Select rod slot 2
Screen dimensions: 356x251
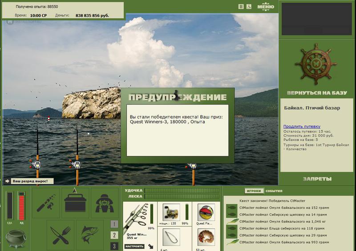point(114,235)
